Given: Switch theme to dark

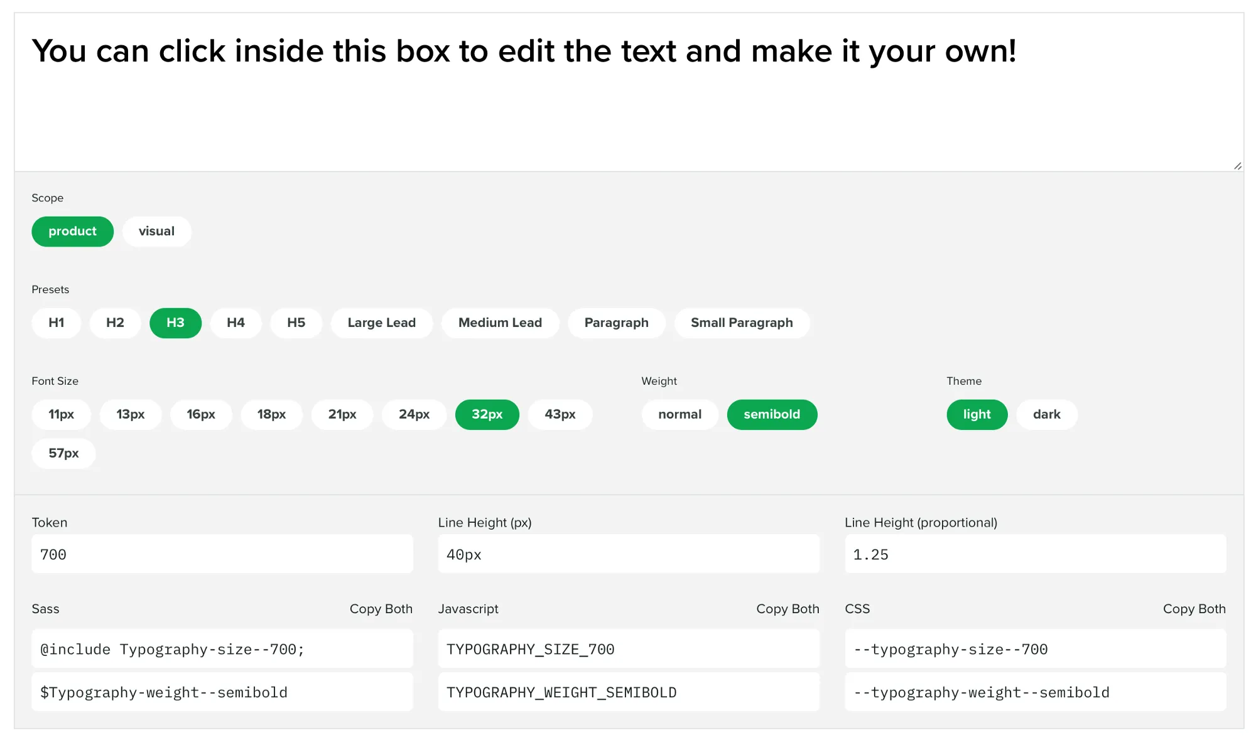Looking at the screenshot, I should (x=1046, y=414).
